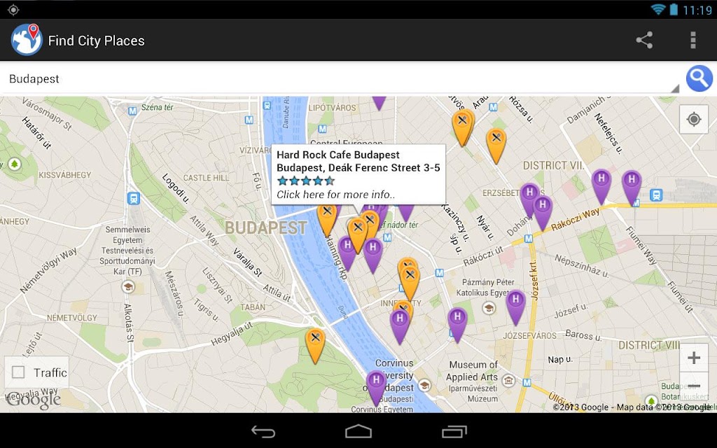This screenshot has height=448, width=717.
Task: Enable the Traffic checkbox
Action: [x=18, y=372]
